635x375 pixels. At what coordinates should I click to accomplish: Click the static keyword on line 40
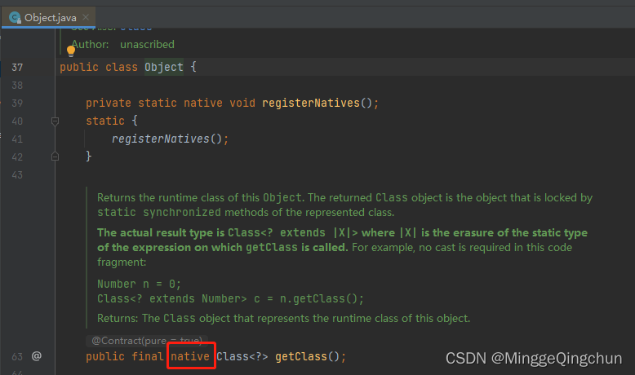pyautogui.click(x=105, y=121)
